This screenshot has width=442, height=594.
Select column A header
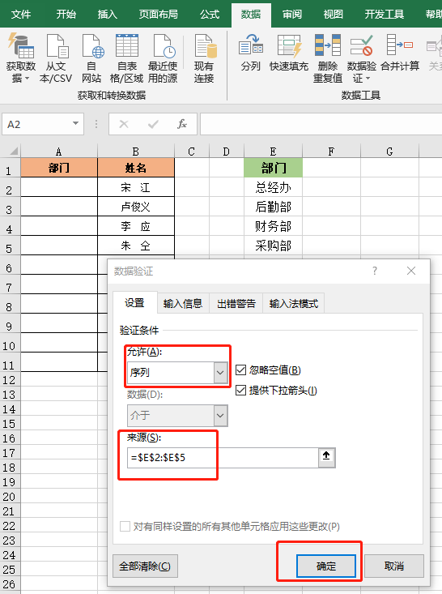pyautogui.click(x=58, y=152)
